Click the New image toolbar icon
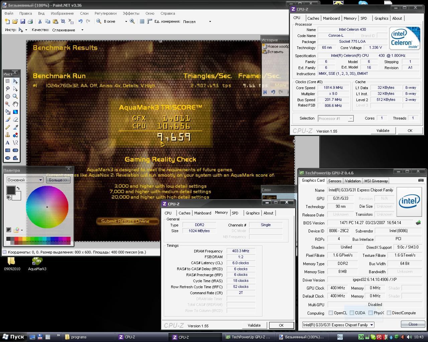Image resolution: width=428 pixels, height=342 pixels. [7, 21]
